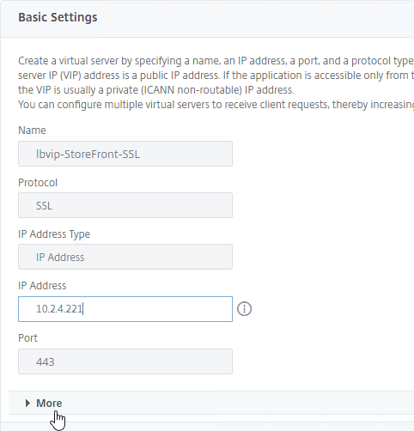Select the Name field lbvip-StoreFront-SSL
The width and height of the screenshot is (414, 431).
(x=125, y=154)
